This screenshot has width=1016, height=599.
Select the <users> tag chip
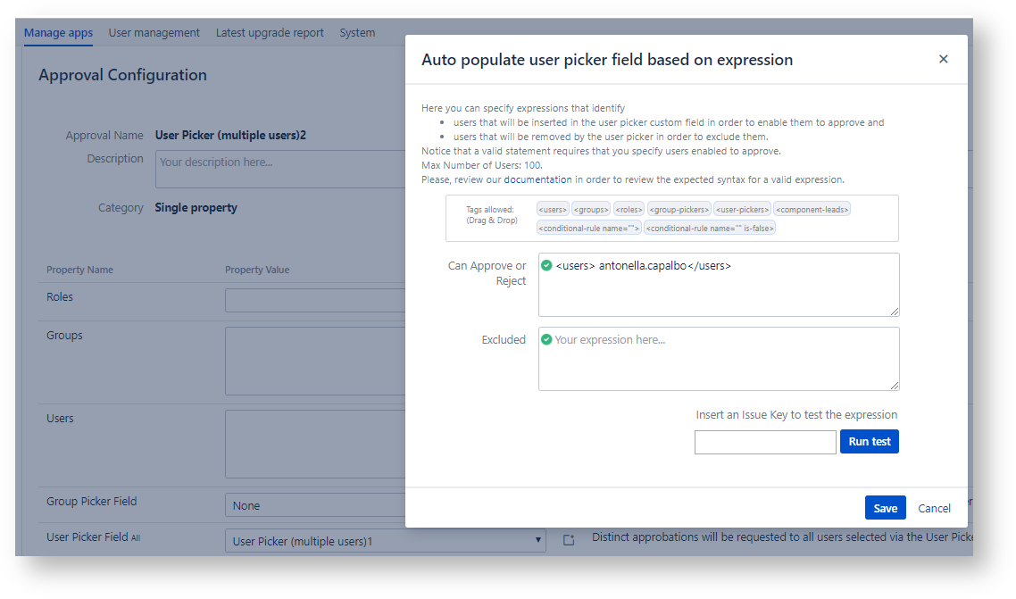click(x=553, y=210)
